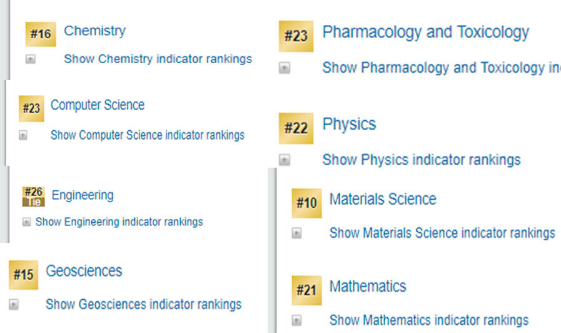Viewport: 561px width, 333px height.
Task: Click the #10 Materials Science rank badge
Action: click(x=306, y=203)
